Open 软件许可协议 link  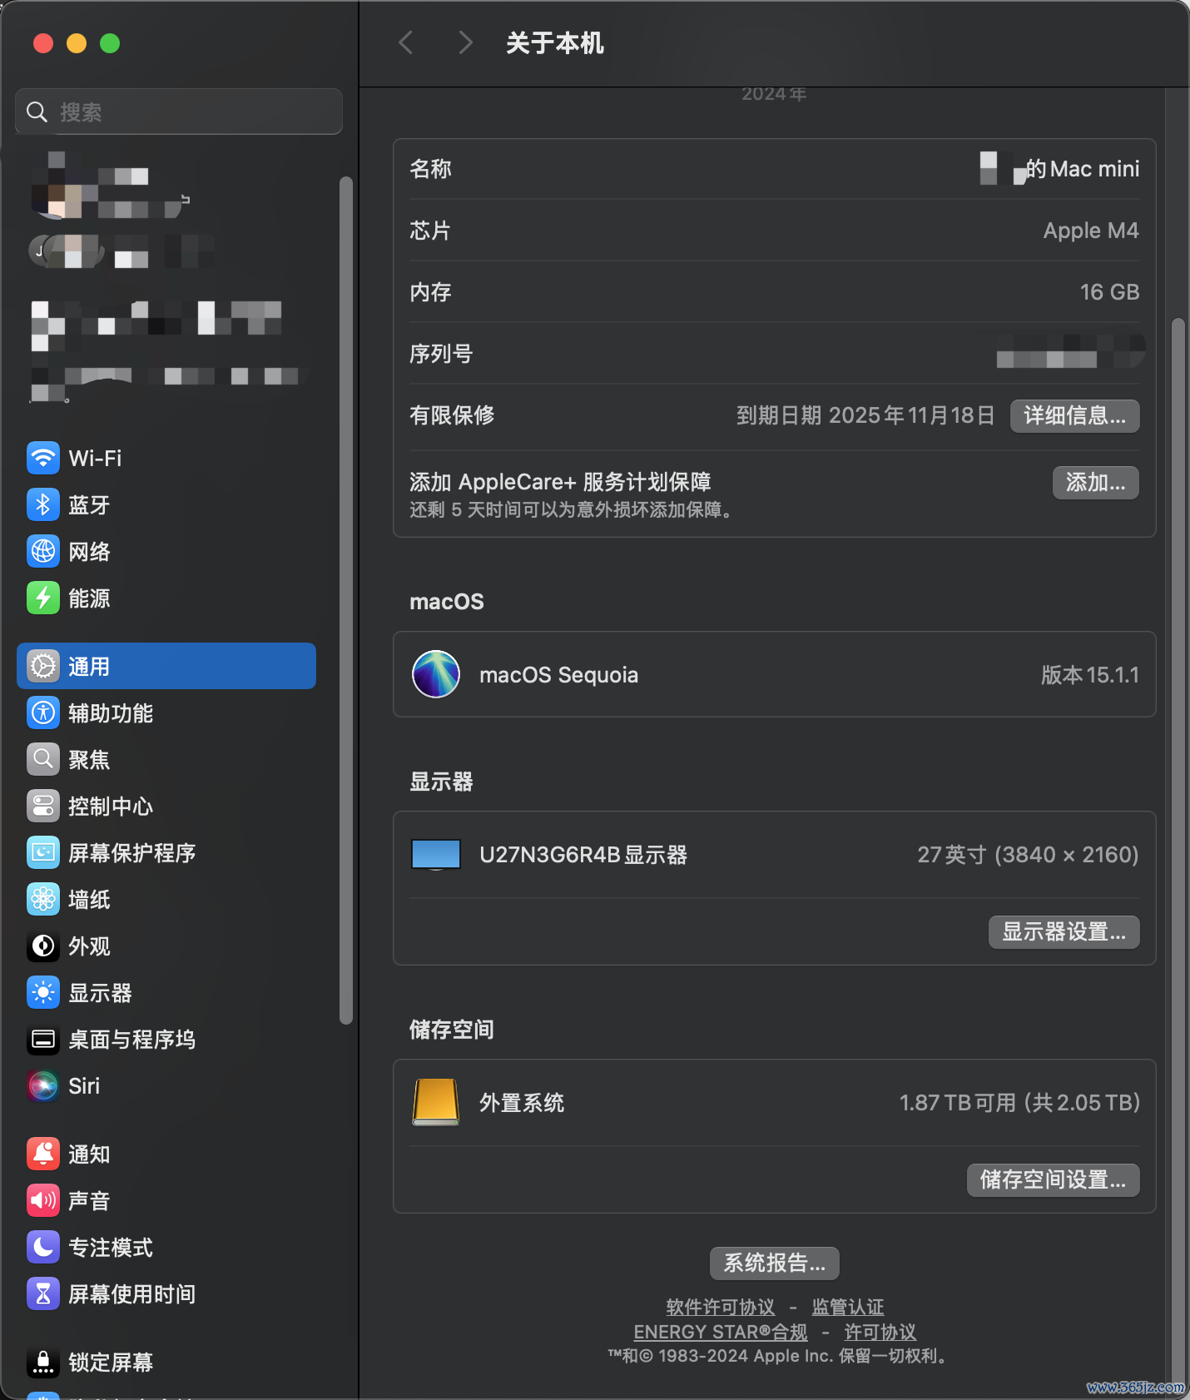click(x=721, y=1307)
